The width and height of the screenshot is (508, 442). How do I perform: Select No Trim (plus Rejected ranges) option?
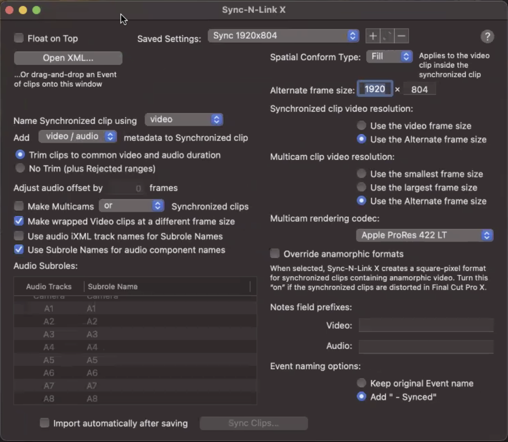20,169
